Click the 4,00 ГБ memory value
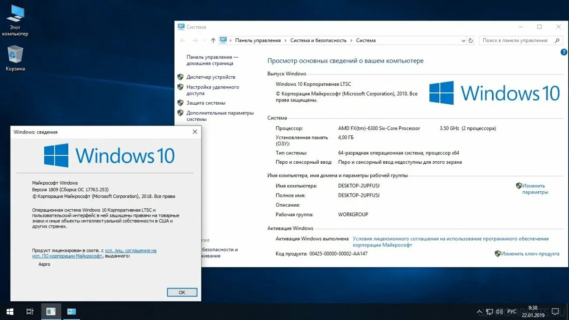Viewport: 569px width, 320px height. (346, 137)
